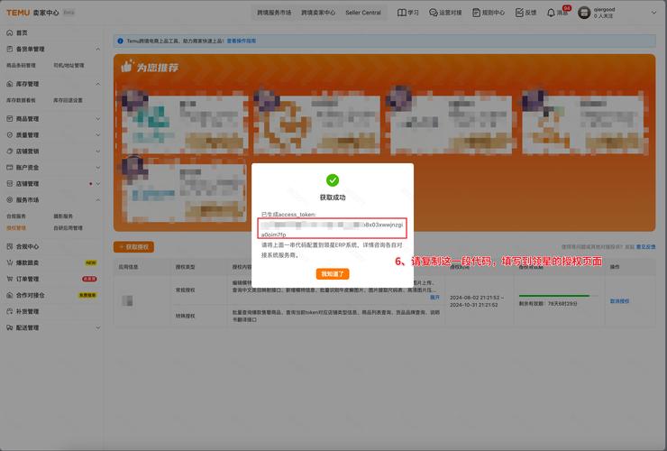The width and height of the screenshot is (667, 451).
Task: Click the user avatar in the top bar
Action: click(584, 13)
